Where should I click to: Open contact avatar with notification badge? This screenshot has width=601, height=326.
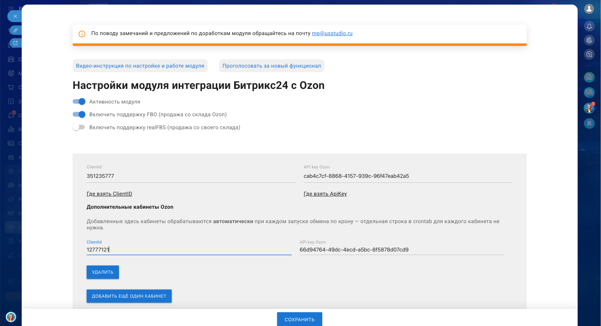589,108
